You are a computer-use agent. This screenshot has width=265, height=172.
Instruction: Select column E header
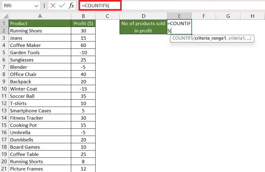pyautogui.click(x=179, y=16)
